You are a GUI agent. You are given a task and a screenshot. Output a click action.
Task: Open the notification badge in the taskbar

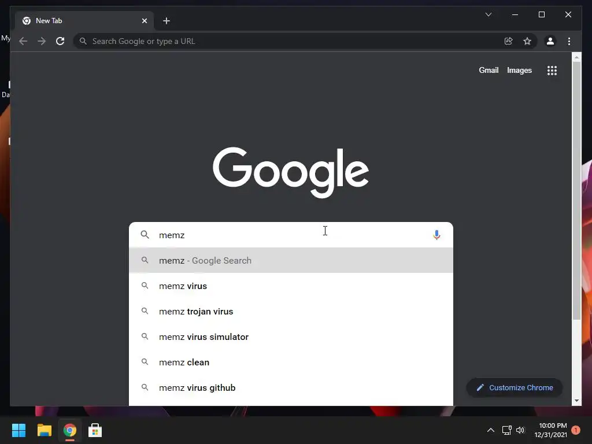pyautogui.click(x=575, y=430)
